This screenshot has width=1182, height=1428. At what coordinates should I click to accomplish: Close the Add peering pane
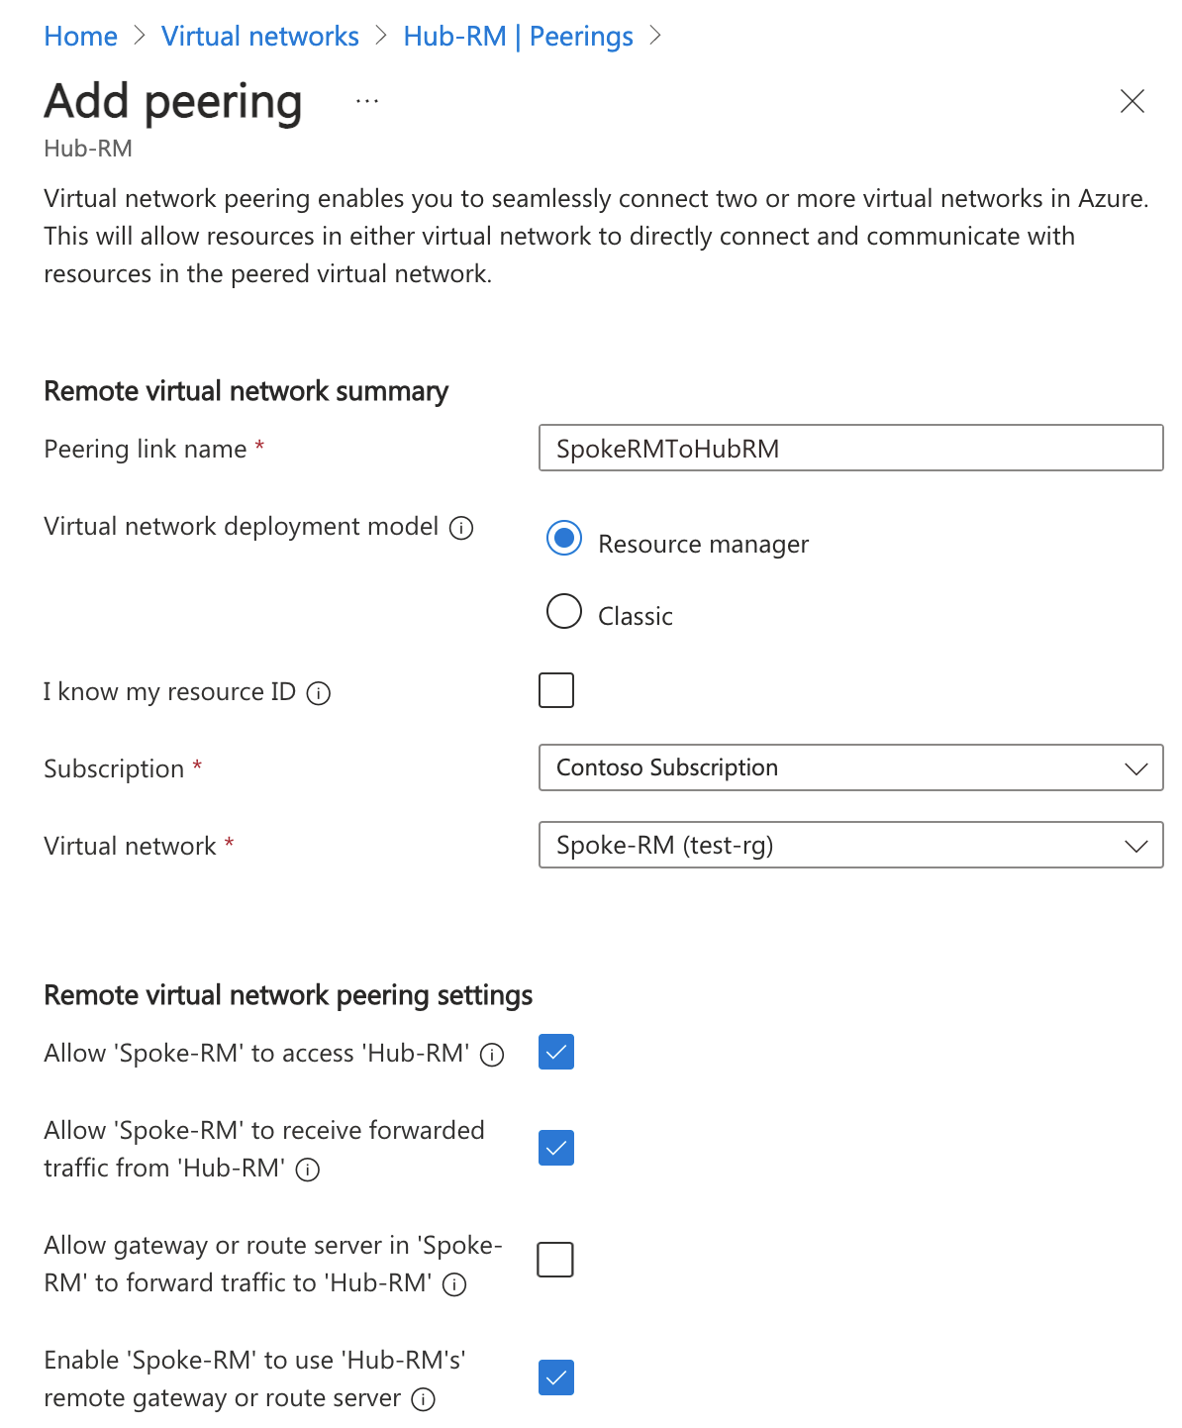click(x=1132, y=101)
